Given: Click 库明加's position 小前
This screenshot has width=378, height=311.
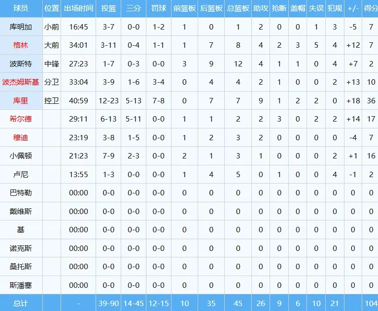Looking at the screenshot, I should pos(52,27).
